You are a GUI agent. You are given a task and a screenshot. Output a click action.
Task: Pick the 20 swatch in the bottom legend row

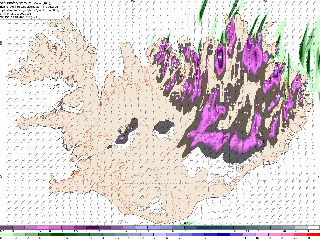tap(288, 235)
